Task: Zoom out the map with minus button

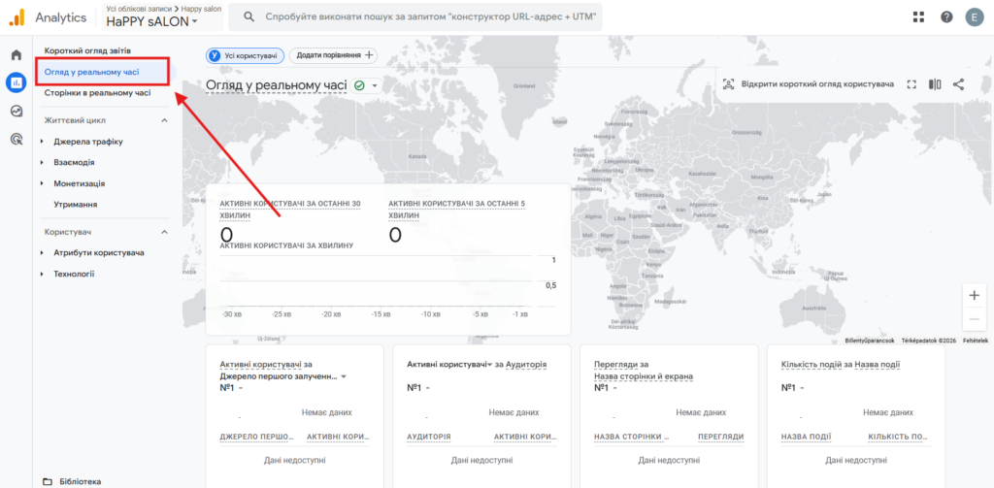Action: [975, 319]
